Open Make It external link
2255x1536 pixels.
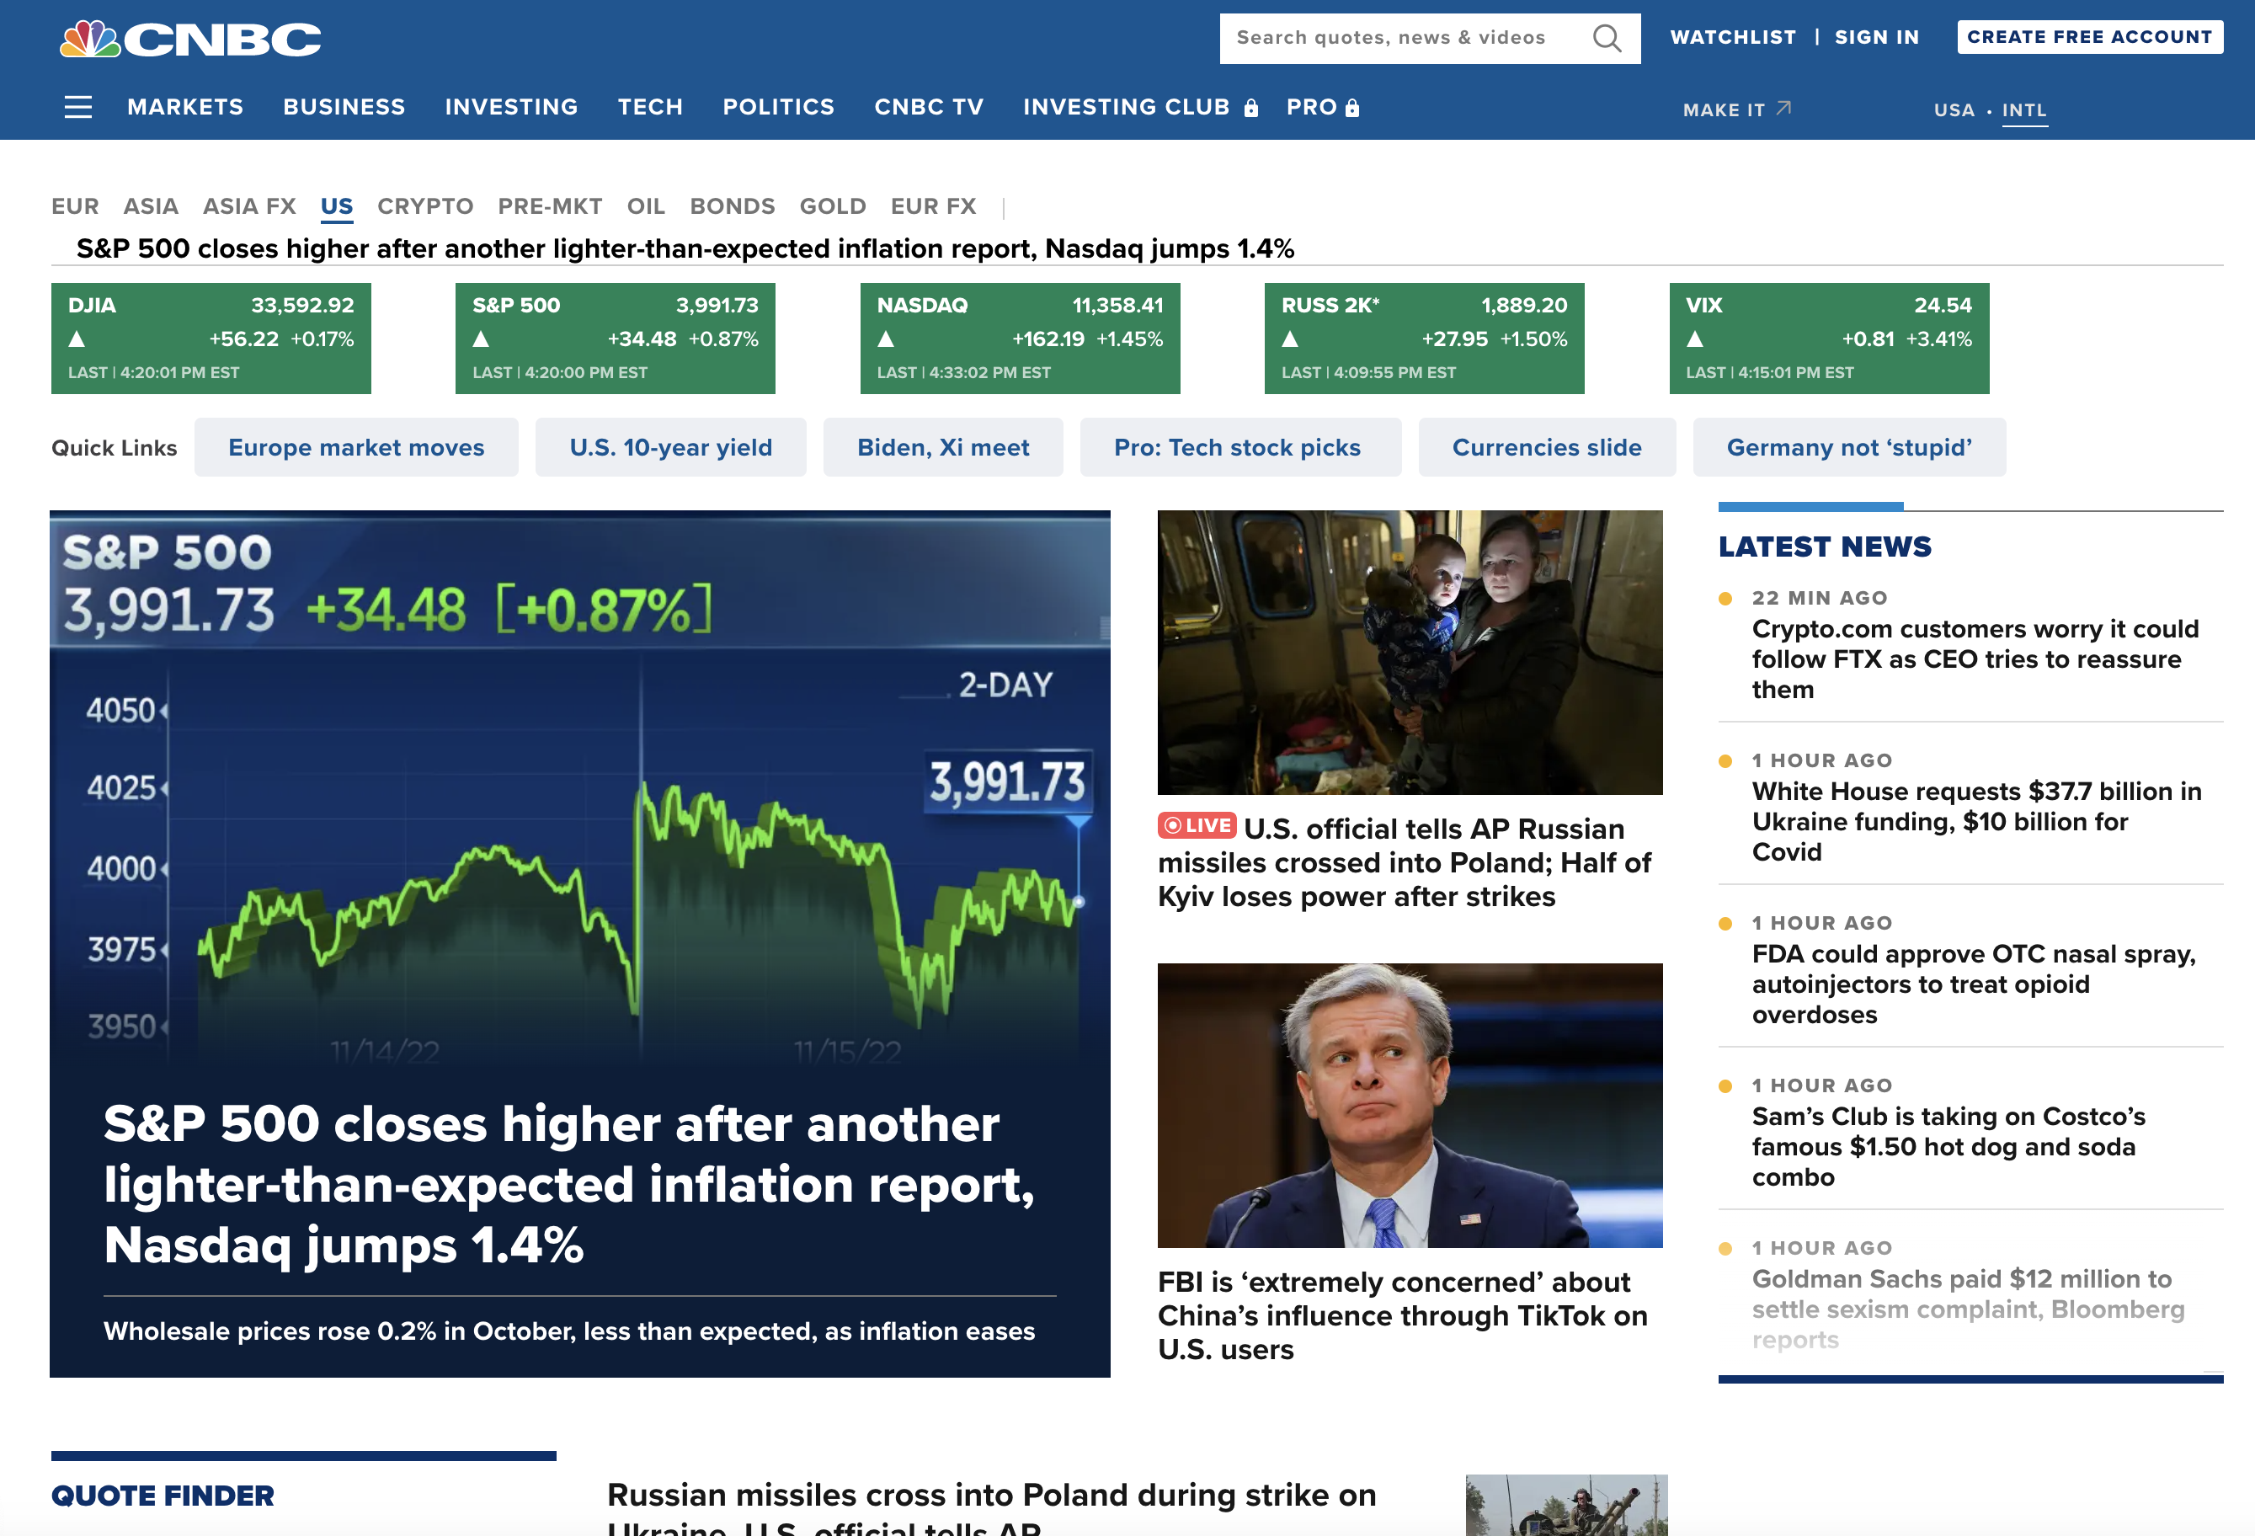(1737, 109)
